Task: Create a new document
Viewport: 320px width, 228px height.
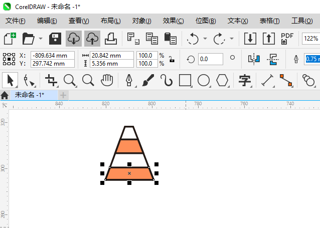Action: point(10,39)
